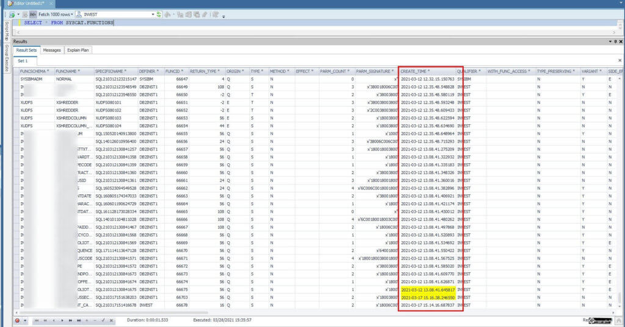
Task: Open dropdown arrow next to red icon
Action: pos(25,320)
